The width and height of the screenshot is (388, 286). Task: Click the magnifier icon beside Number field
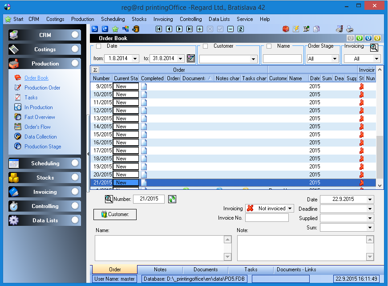click(x=109, y=199)
